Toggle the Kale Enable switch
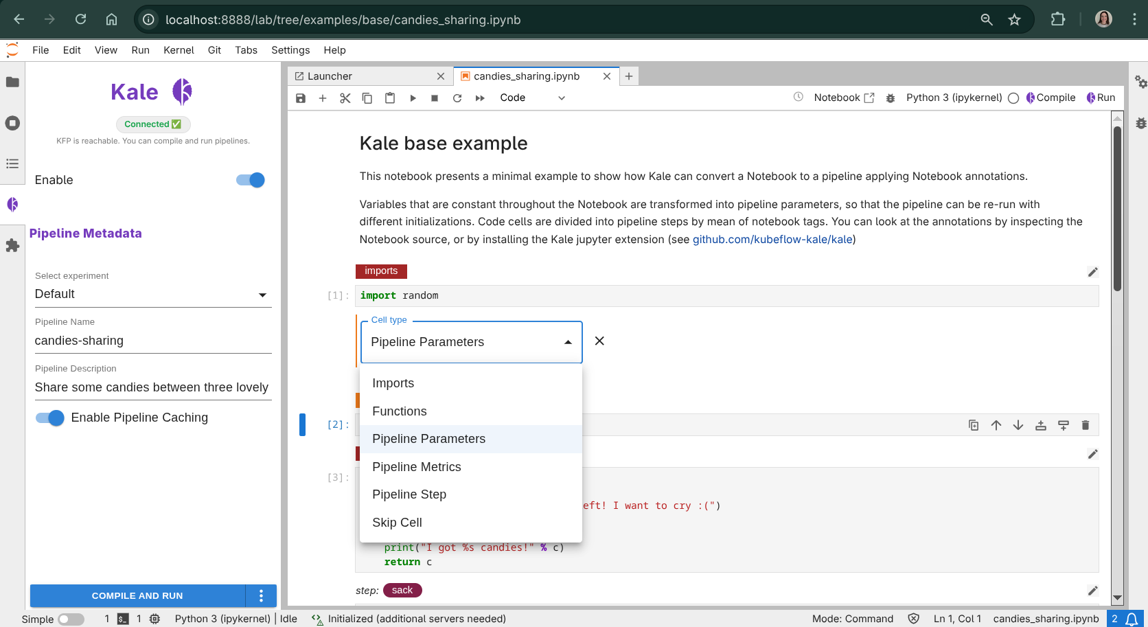This screenshot has width=1148, height=627. [x=251, y=180]
